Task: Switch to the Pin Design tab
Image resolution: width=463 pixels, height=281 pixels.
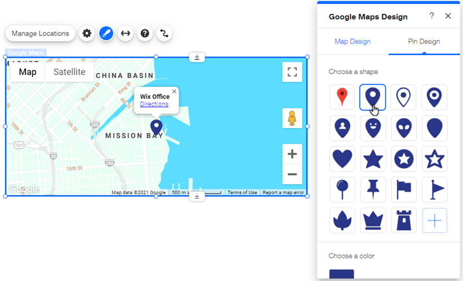Action: coord(424,41)
